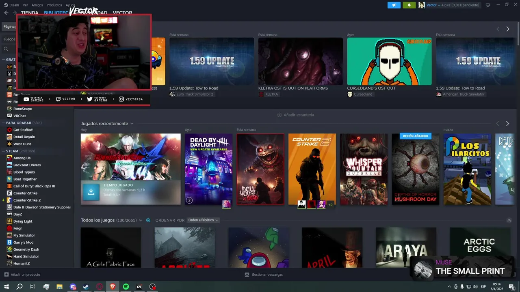This screenshot has height=292, width=520.
Task: Click the Gestionar descargas download icon
Action: (247, 275)
